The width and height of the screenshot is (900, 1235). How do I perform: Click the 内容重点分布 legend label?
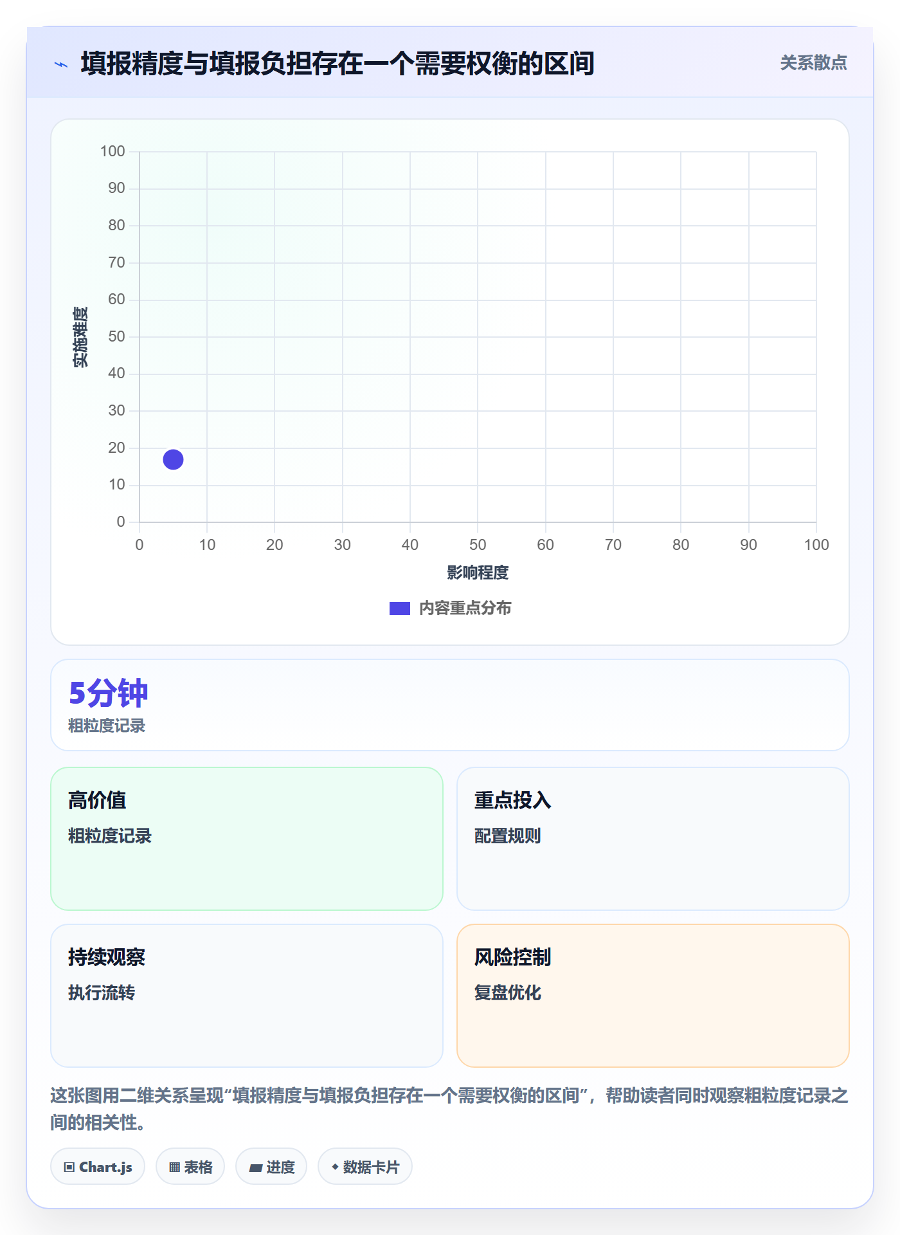465,608
